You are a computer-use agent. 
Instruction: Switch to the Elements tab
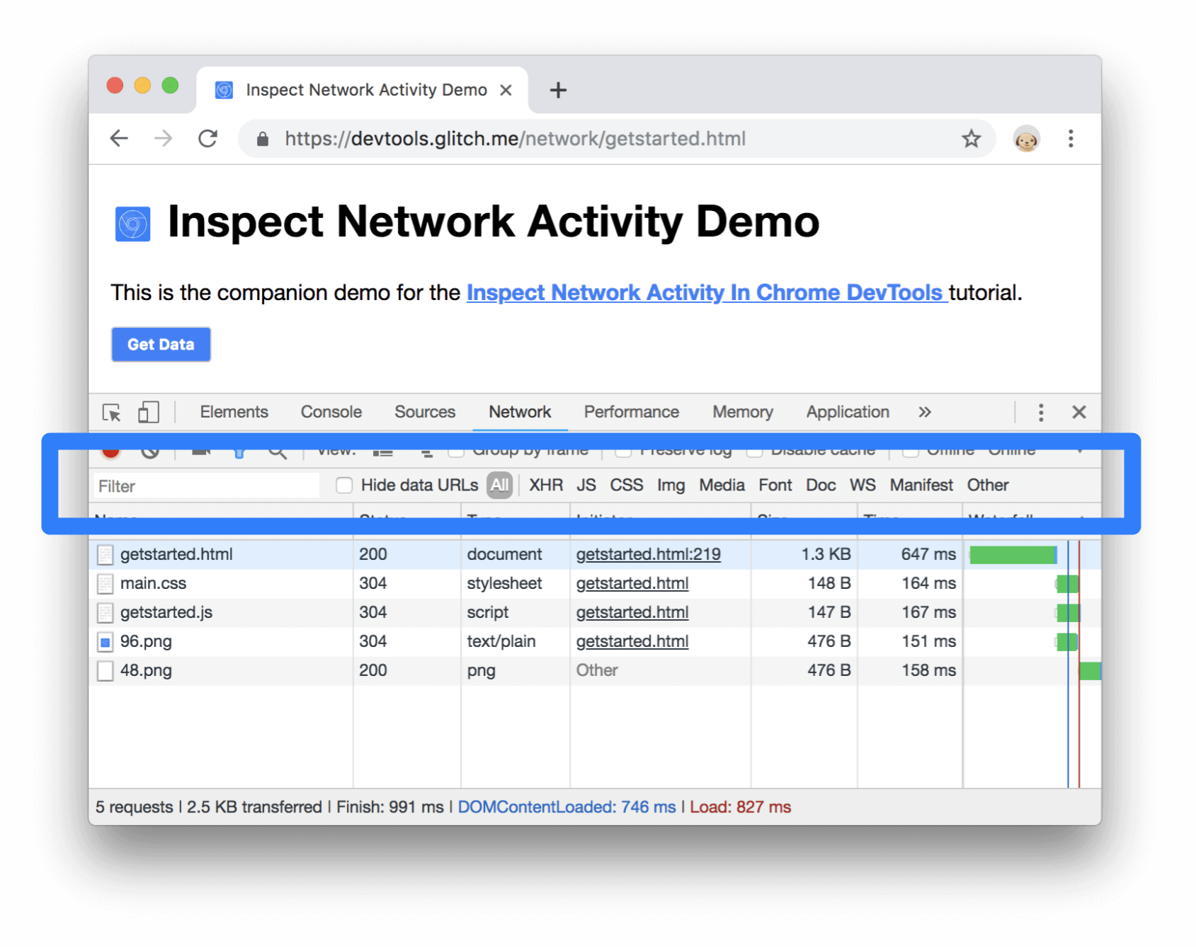(x=234, y=412)
